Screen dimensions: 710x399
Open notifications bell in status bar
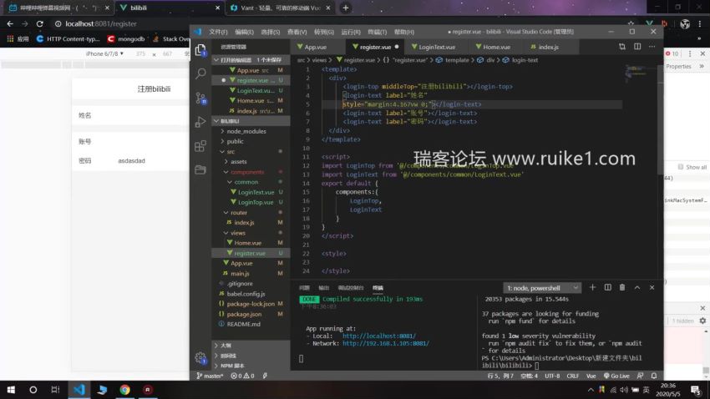coord(654,376)
